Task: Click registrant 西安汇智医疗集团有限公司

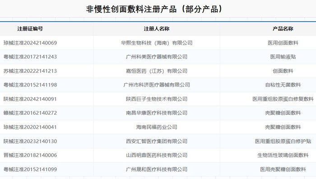Action: tap(157, 141)
